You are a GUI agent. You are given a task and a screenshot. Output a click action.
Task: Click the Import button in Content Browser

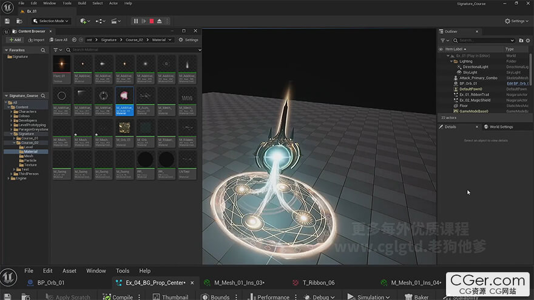(36, 40)
